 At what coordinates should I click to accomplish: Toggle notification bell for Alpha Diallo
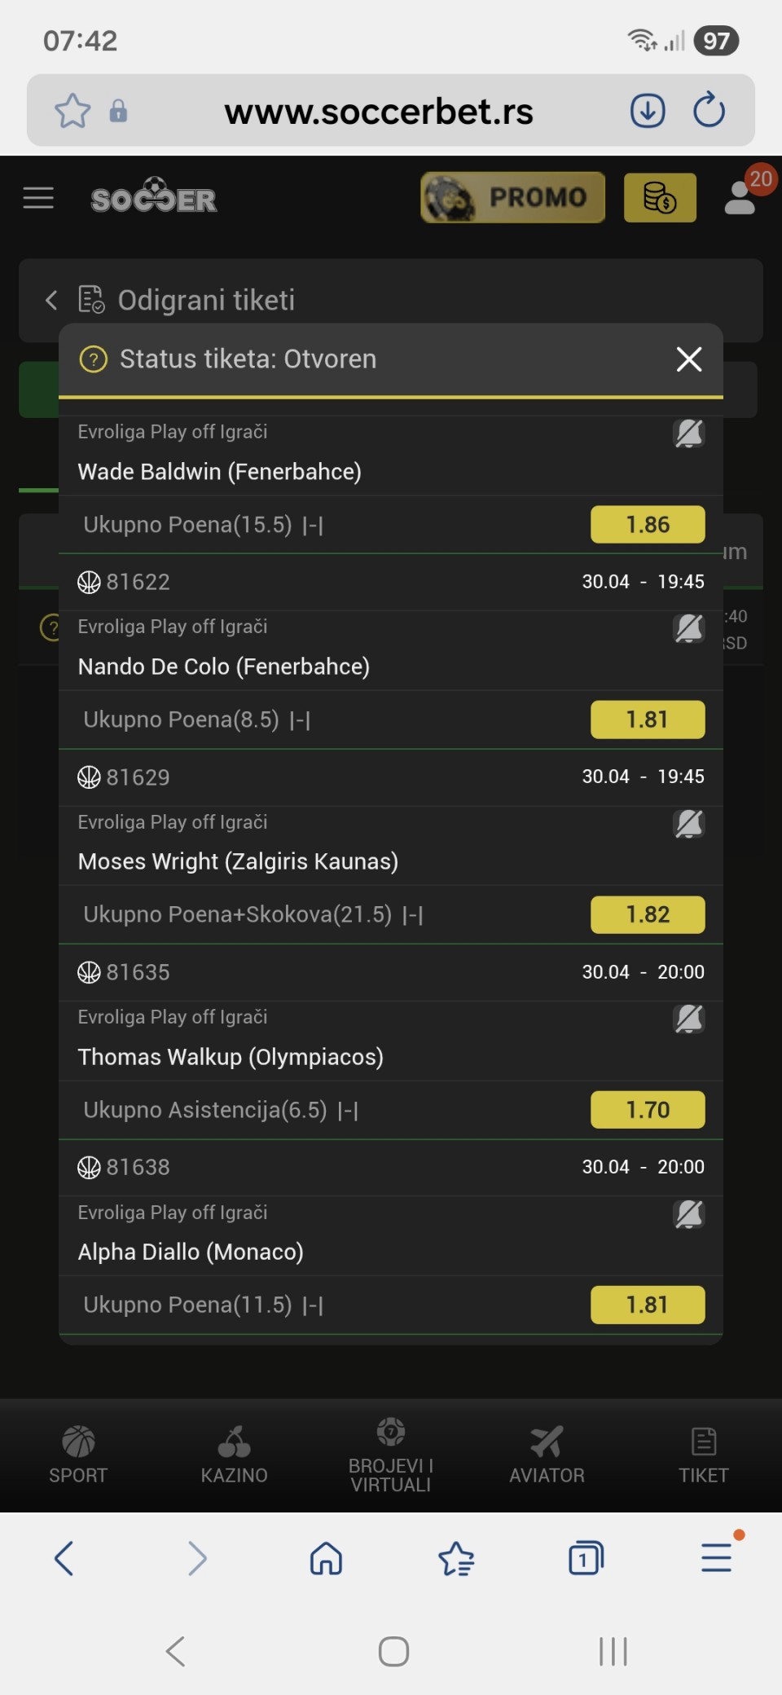pyautogui.click(x=689, y=1214)
